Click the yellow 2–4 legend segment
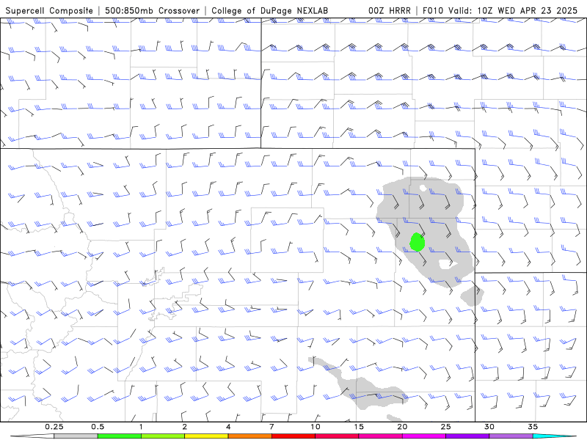Viewport: 587px width, 440px height. pyautogui.click(x=206, y=436)
